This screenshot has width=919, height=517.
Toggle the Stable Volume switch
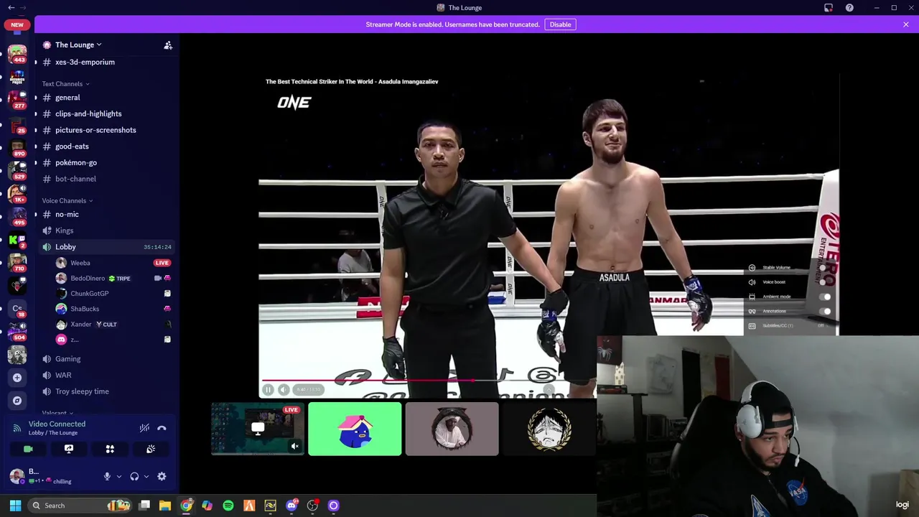point(824,268)
